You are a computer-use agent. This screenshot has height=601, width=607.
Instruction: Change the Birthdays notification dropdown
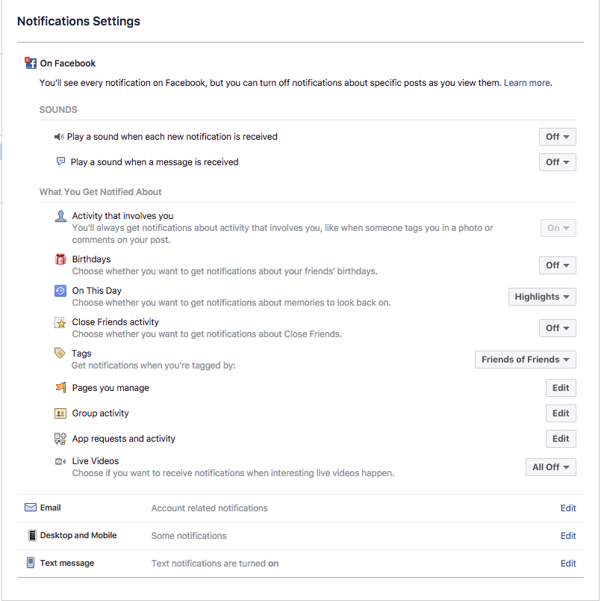point(557,265)
